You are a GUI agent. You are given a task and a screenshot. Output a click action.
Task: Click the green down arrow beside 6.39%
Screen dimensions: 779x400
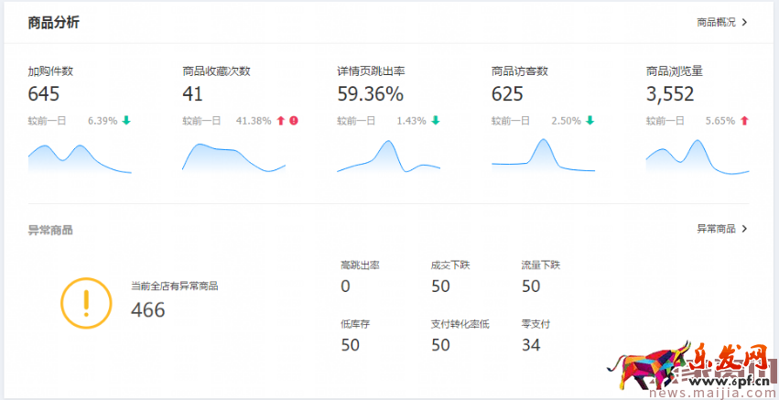click(126, 120)
